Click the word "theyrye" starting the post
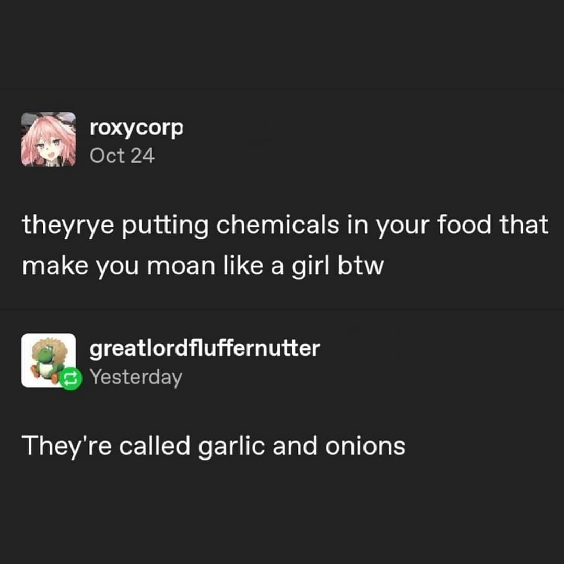Screen dimensions: 564x564 (x=68, y=226)
